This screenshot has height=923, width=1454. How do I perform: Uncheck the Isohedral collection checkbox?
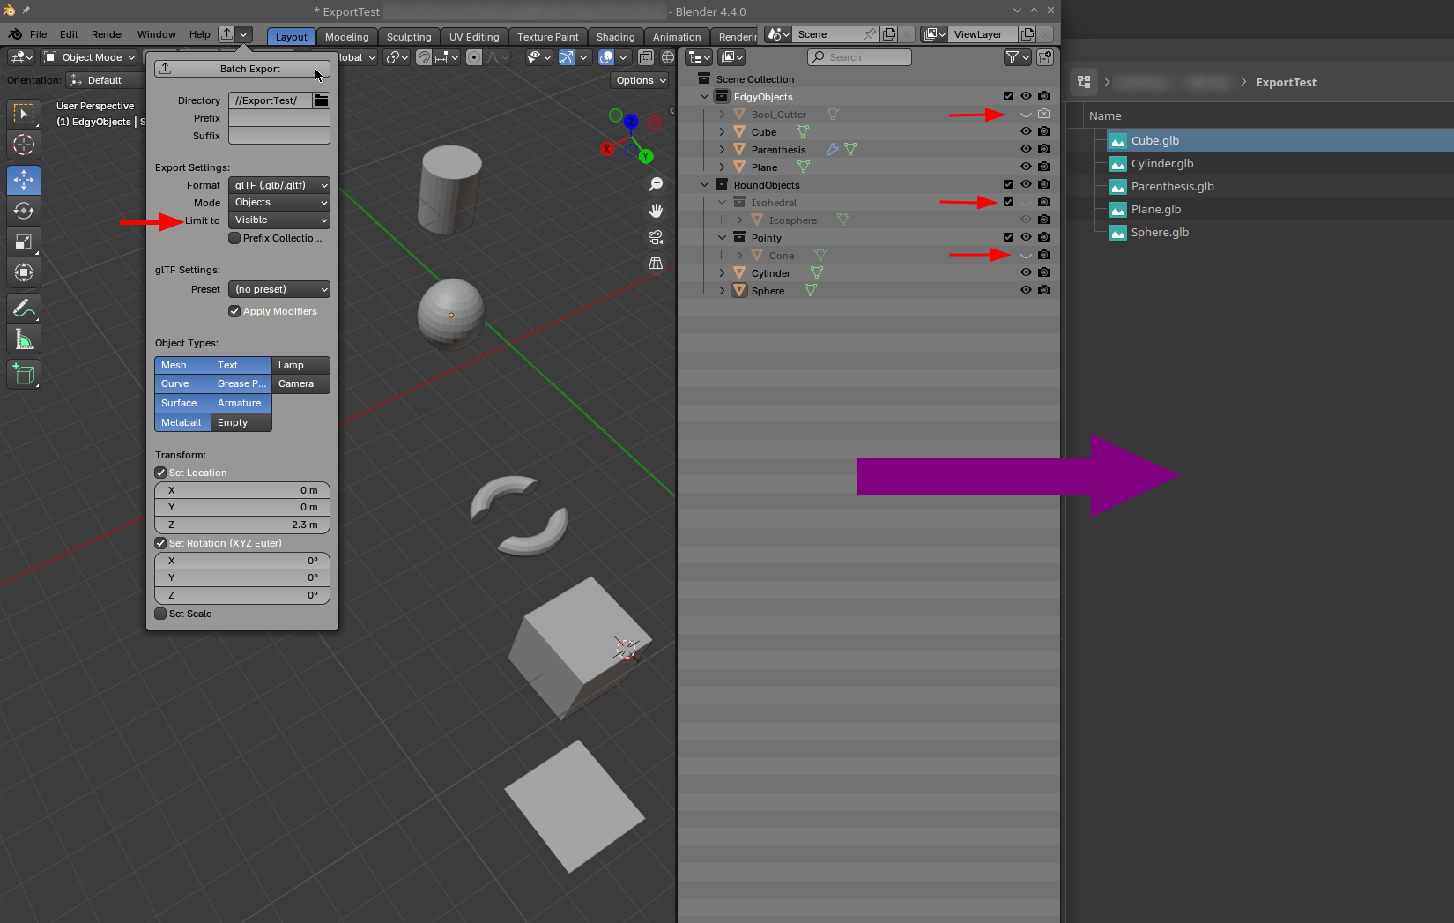pos(1007,202)
